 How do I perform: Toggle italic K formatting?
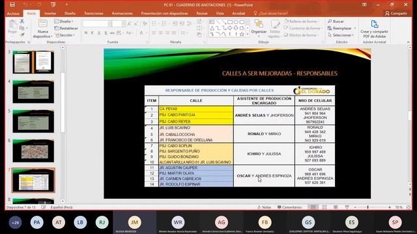pos(93,33)
